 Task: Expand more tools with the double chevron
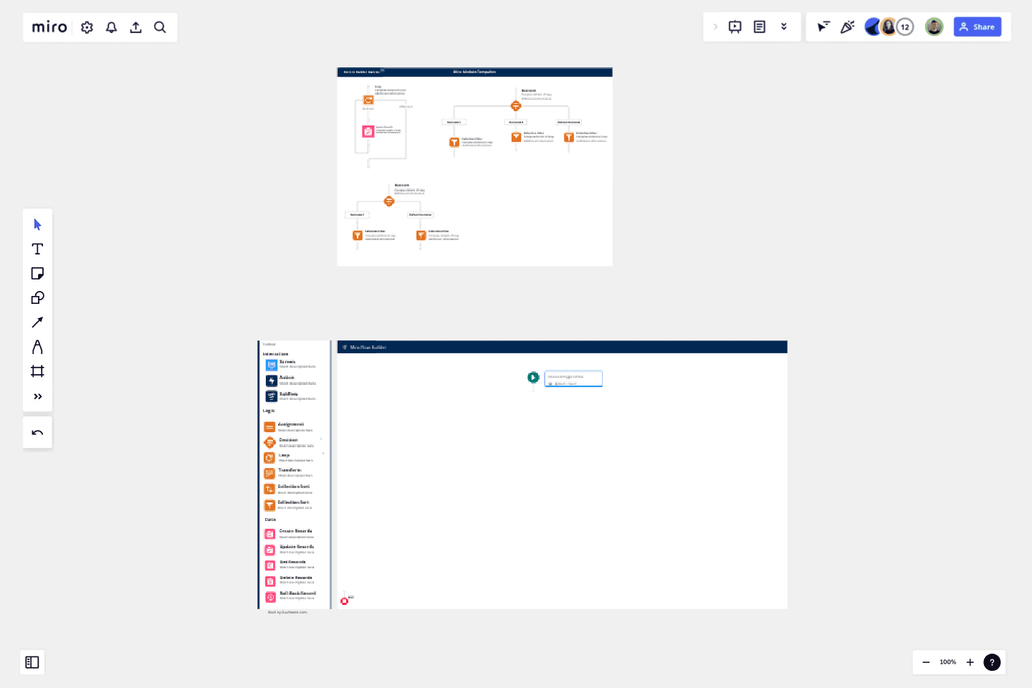coord(37,396)
